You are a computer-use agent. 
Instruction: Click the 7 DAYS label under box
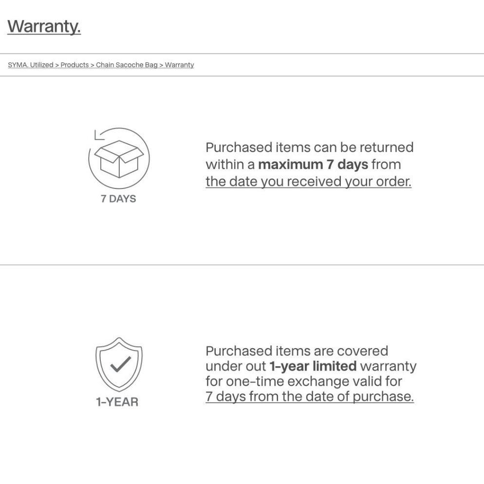pyautogui.click(x=118, y=199)
